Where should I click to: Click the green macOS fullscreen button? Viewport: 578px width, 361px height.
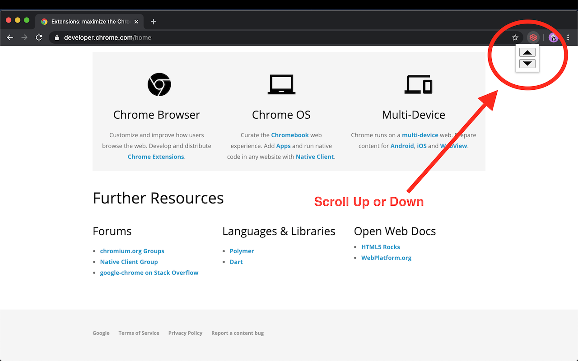pos(27,20)
